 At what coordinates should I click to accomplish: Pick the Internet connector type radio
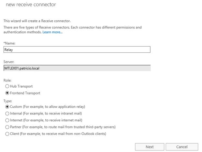[7, 120]
